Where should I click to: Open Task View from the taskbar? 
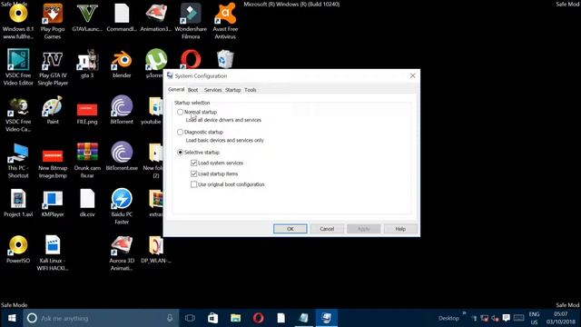point(190,318)
